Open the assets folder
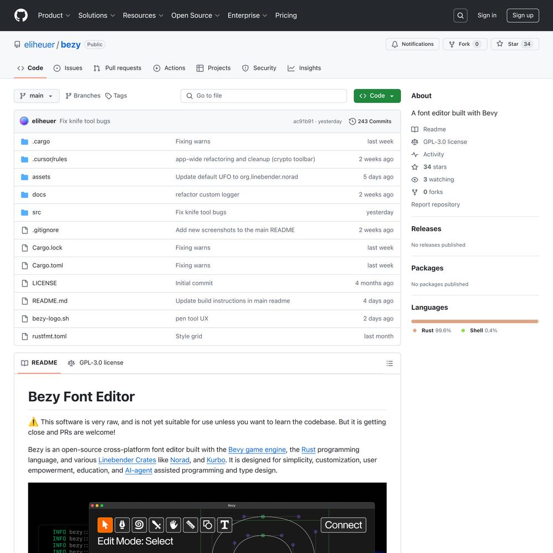Image resolution: width=553 pixels, height=553 pixels. point(41,177)
